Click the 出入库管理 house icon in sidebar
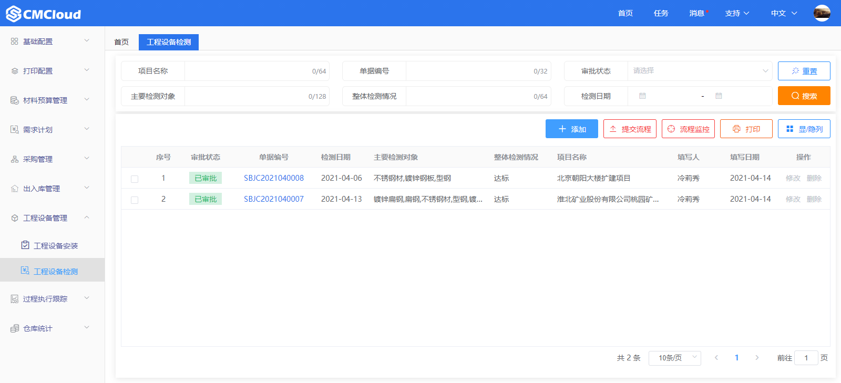The height and width of the screenshot is (383, 841). click(x=14, y=188)
